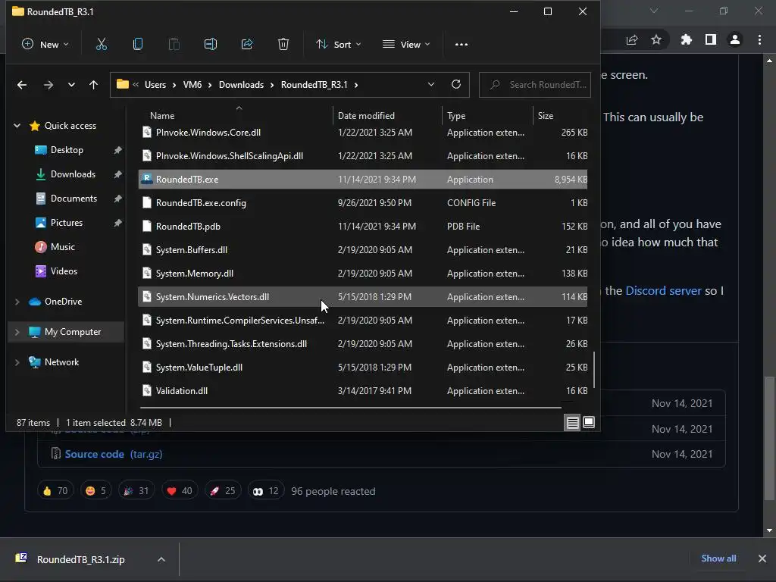Viewport: 776px width, 582px height.
Task: Select Music in the navigation pane
Action: (62, 247)
